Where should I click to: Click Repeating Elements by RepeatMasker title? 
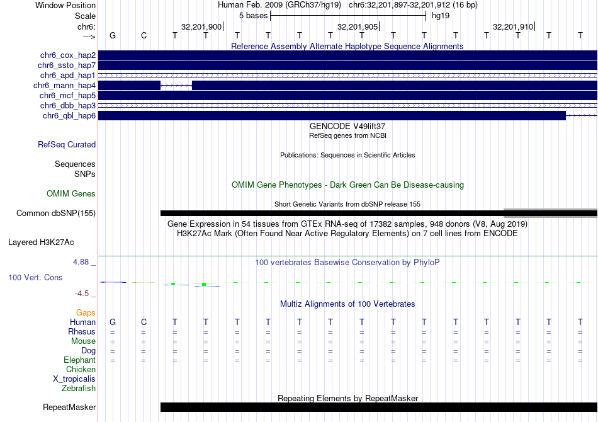click(x=348, y=398)
